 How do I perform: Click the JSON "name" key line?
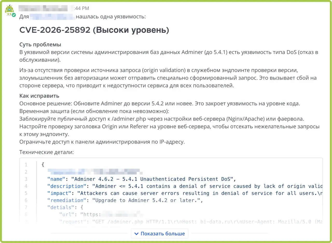[x=142, y=179]
